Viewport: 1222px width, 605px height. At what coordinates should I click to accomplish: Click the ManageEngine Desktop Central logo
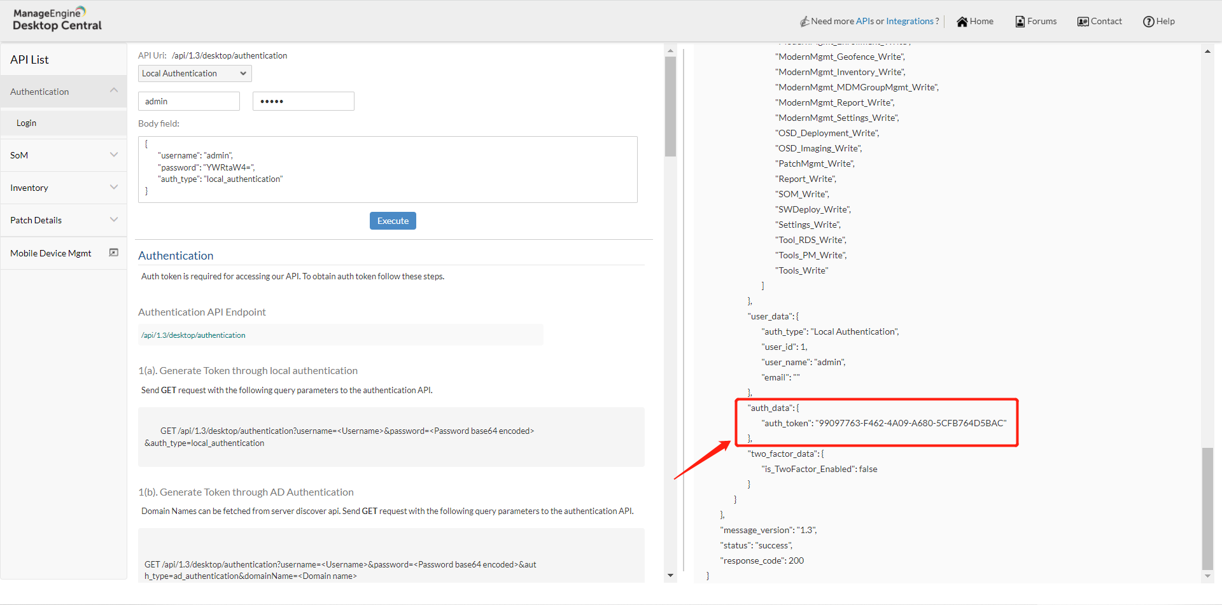57,19
